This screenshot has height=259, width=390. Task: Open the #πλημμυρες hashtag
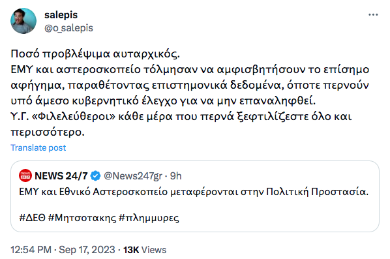point(149,218)
